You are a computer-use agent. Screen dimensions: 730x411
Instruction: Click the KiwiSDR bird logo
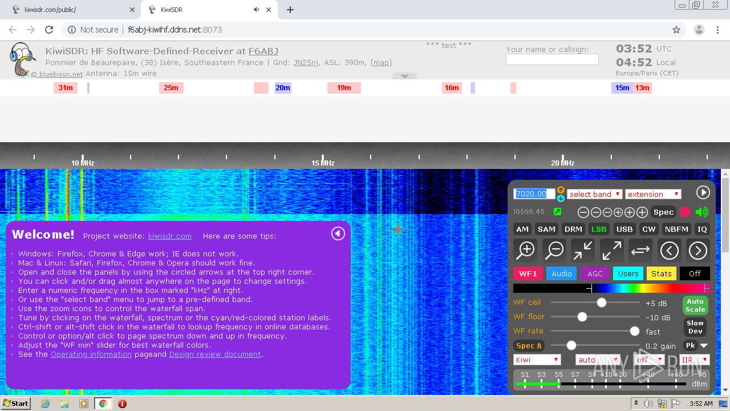click(22, 59)
